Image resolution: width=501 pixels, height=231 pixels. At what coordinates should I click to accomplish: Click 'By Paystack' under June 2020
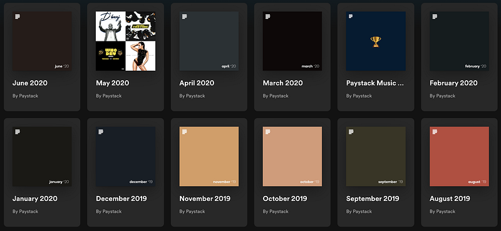(25, 96)
